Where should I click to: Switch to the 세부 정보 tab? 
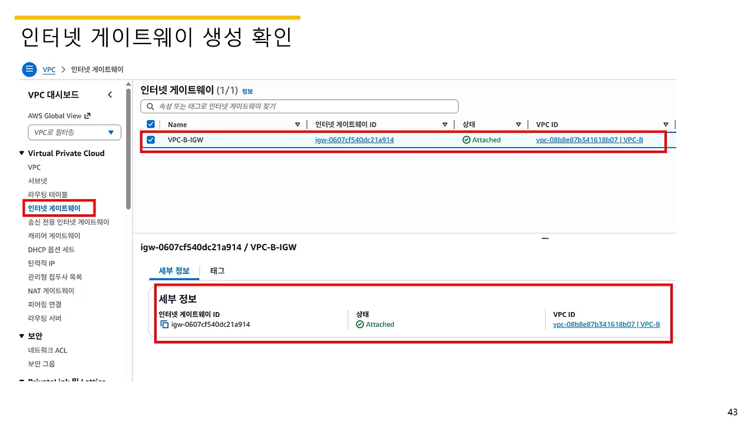pos(174,271)
